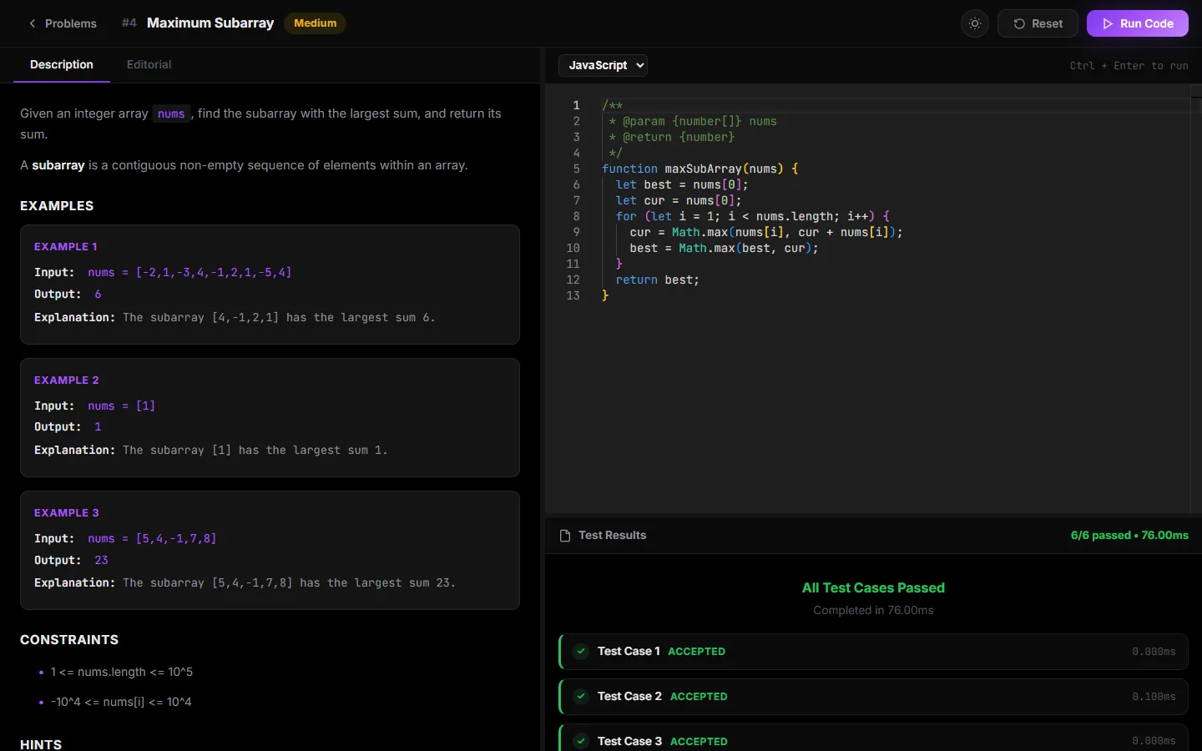Toggle the light/dark theme sun icon
Image resolution: width=1202 pixels, height=751 pixels.
(975, 23)
